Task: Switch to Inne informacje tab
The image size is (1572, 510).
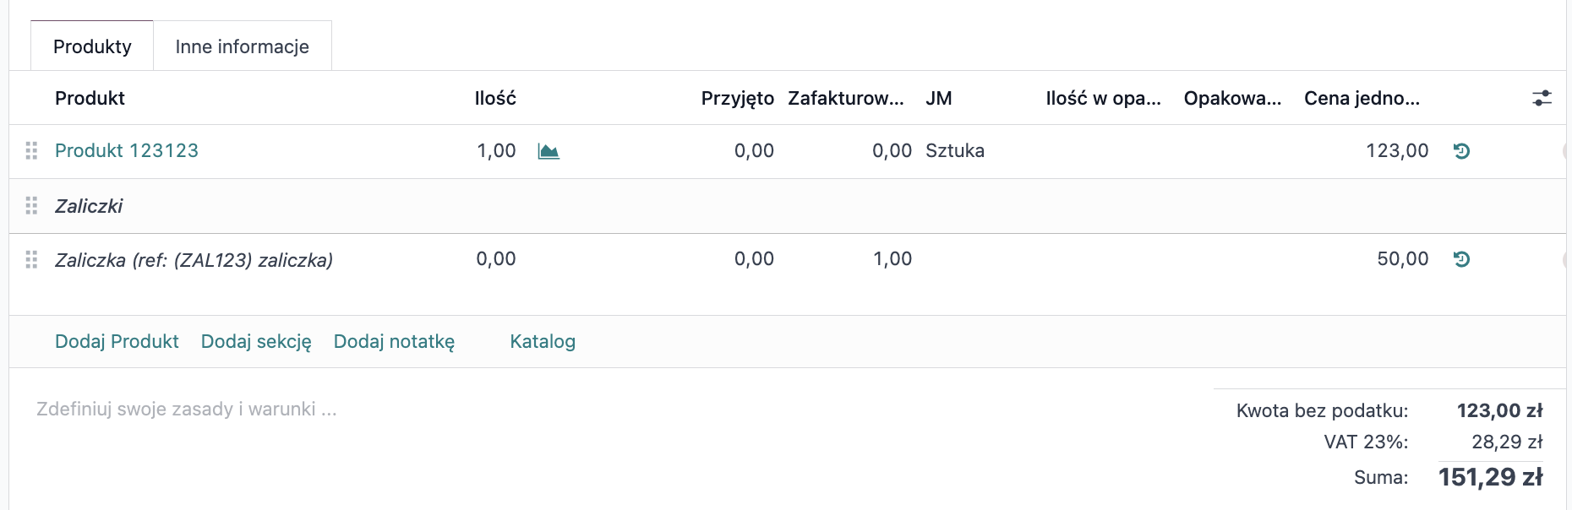Action: [x=243, y=46]
